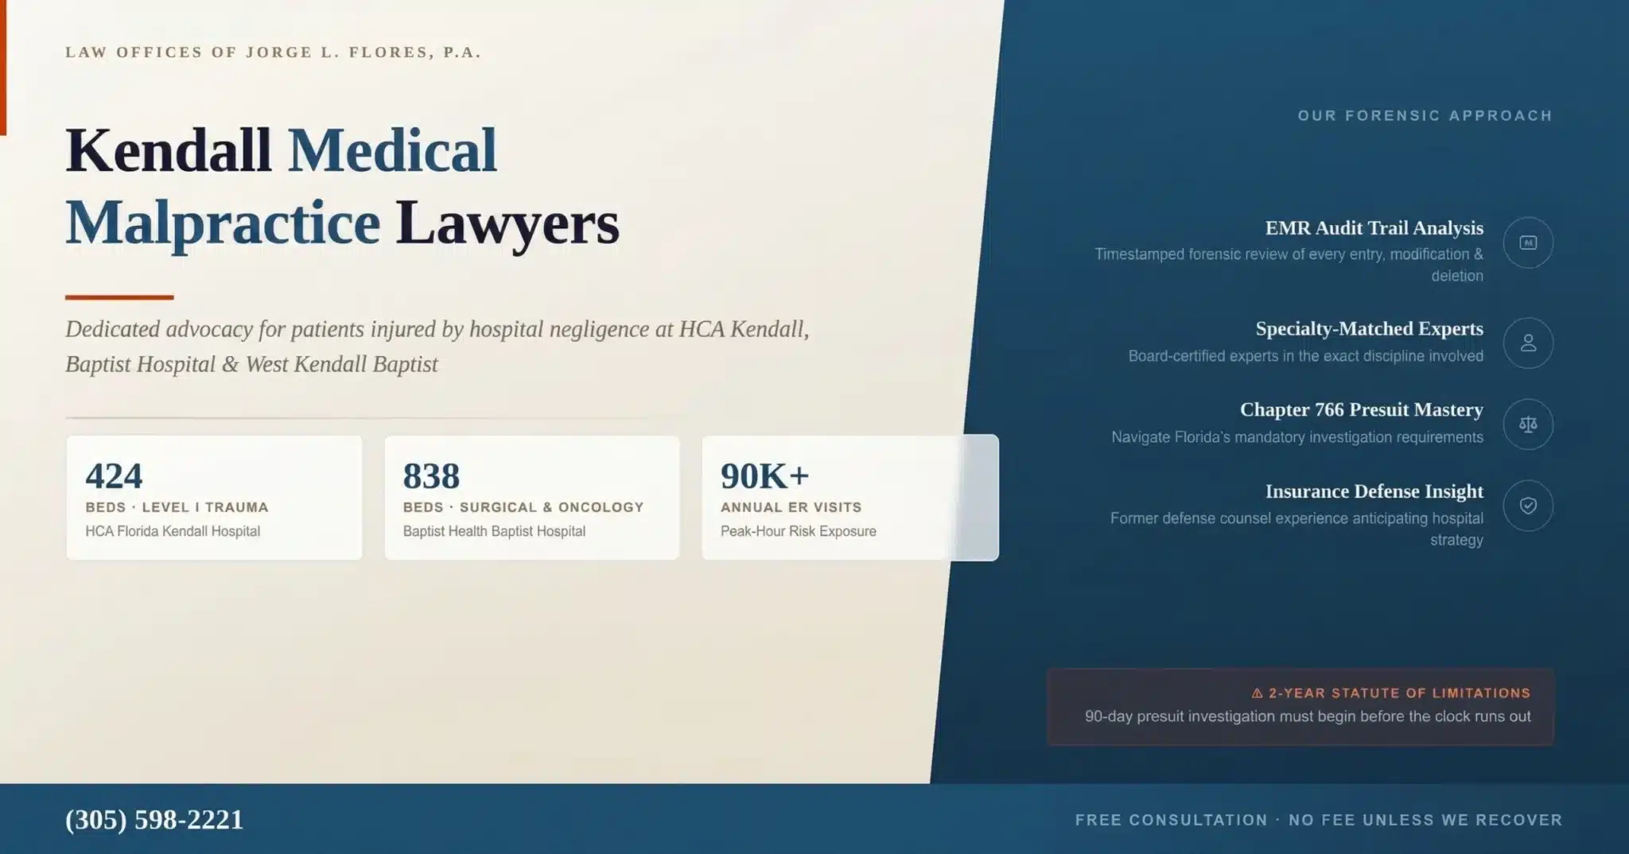Click the Our Forensic Approach label
The image size is (1629, 854).
click(x=1425, y=116)
